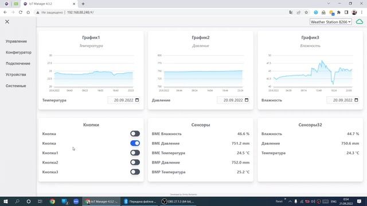Image resolution: width=367 pixels, height=206 pixels.
Task: Open Chrome tab search chevron in title bar
Action: click(329, 3)
